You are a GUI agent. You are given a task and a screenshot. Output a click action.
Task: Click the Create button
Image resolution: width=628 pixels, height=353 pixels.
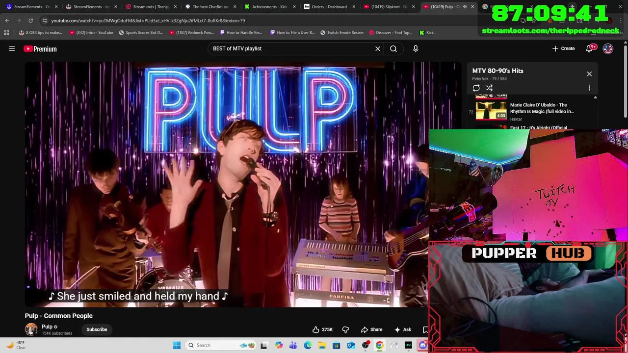pyautogui.click(x=563, y=49)
